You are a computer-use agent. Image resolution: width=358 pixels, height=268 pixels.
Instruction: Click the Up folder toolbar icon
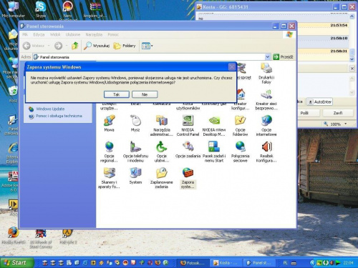pos(75,46)
